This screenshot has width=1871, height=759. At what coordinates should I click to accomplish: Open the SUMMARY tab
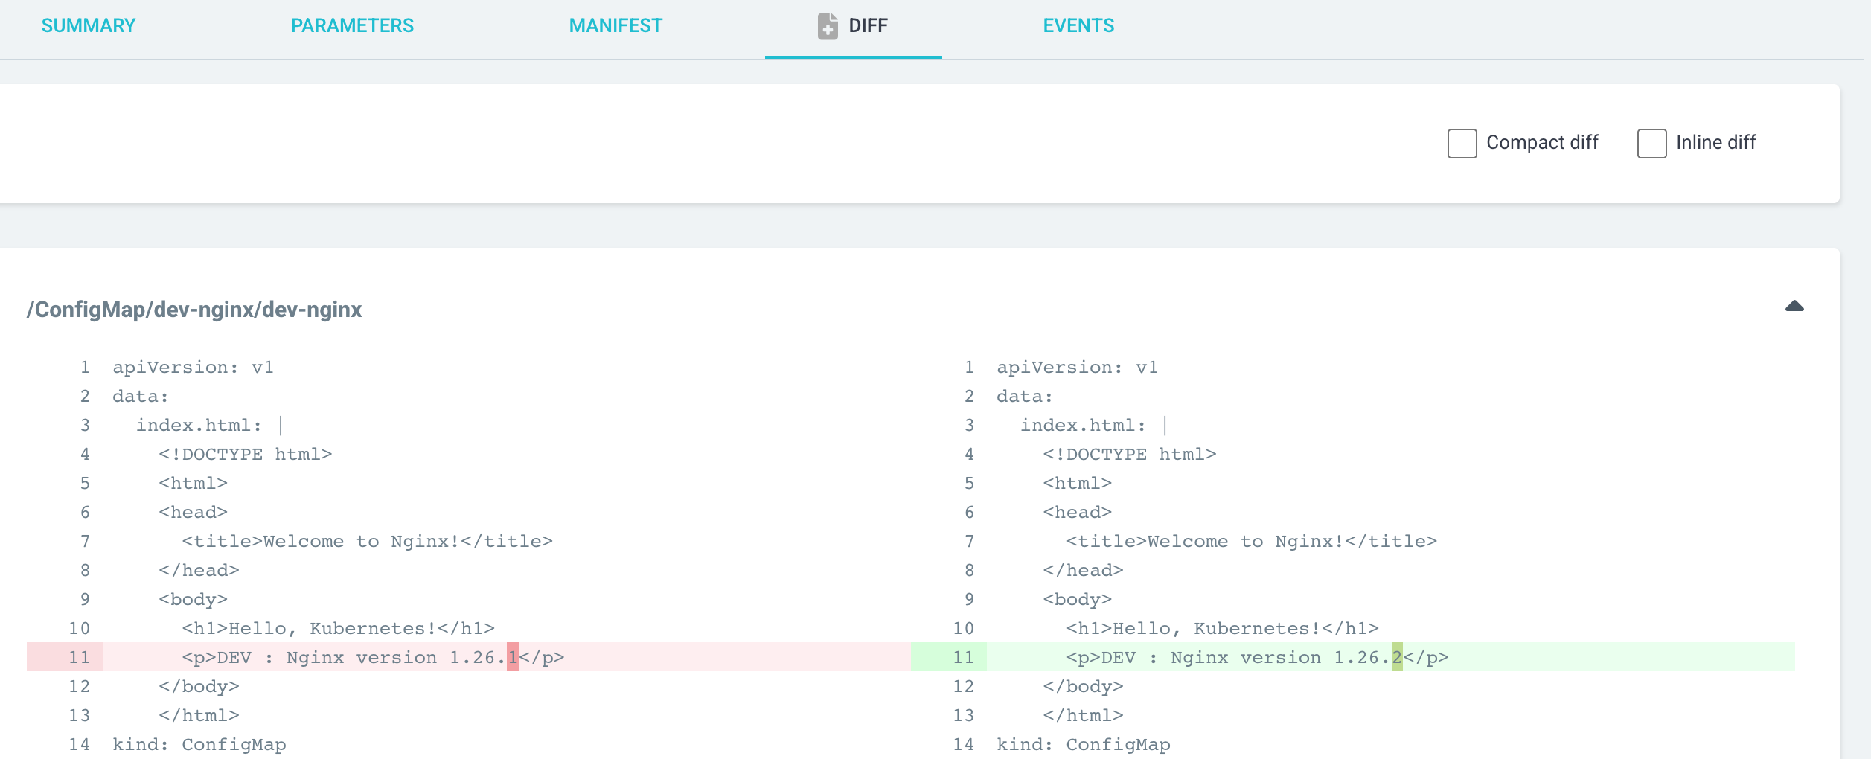click(89, 26)
